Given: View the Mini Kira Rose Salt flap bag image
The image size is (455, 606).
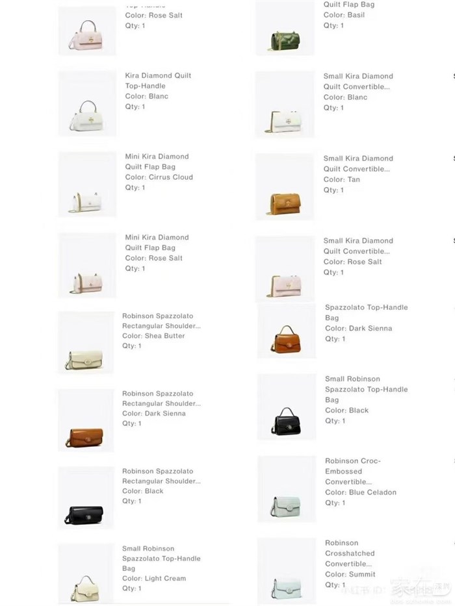Looking at the screenshot, I should [87, 266].
